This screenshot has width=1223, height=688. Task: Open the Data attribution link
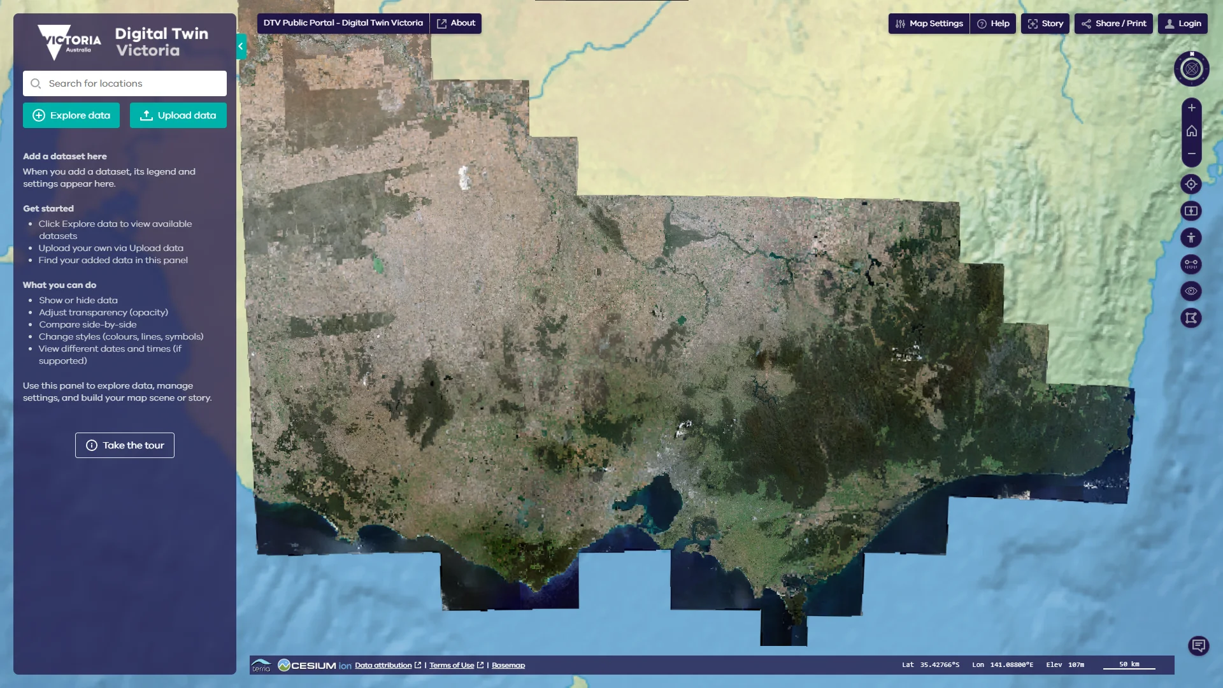tap(383, 665)
